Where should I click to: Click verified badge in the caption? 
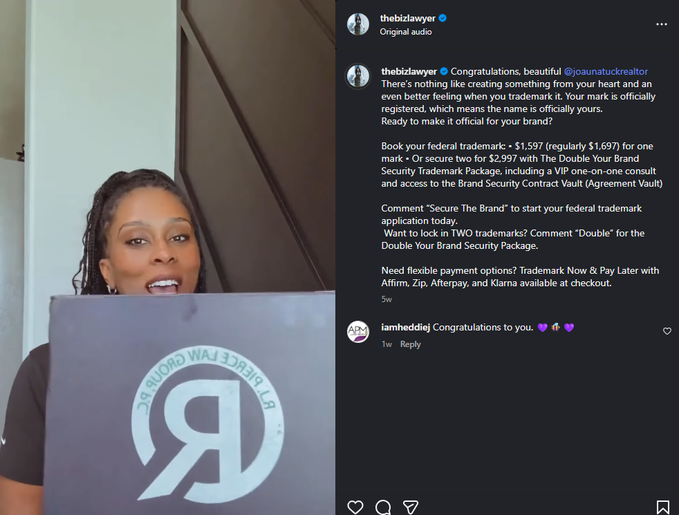point(444,71)
